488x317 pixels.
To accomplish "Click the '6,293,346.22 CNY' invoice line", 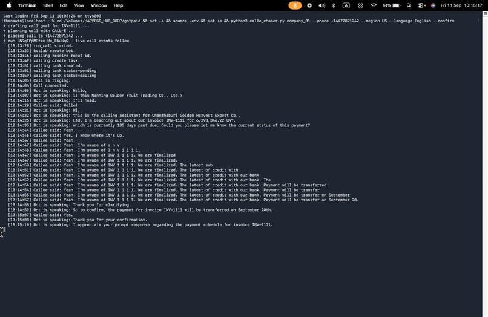I will click(x=122, y=120).
